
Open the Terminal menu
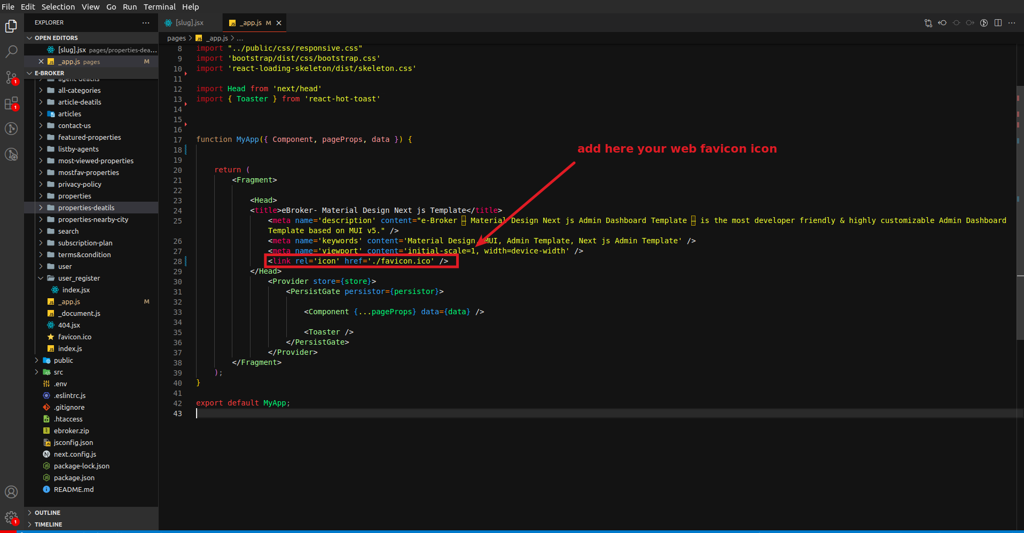coord(160,7)
